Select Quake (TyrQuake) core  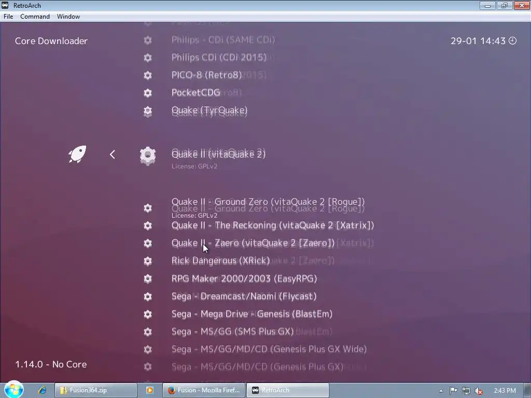209,110
